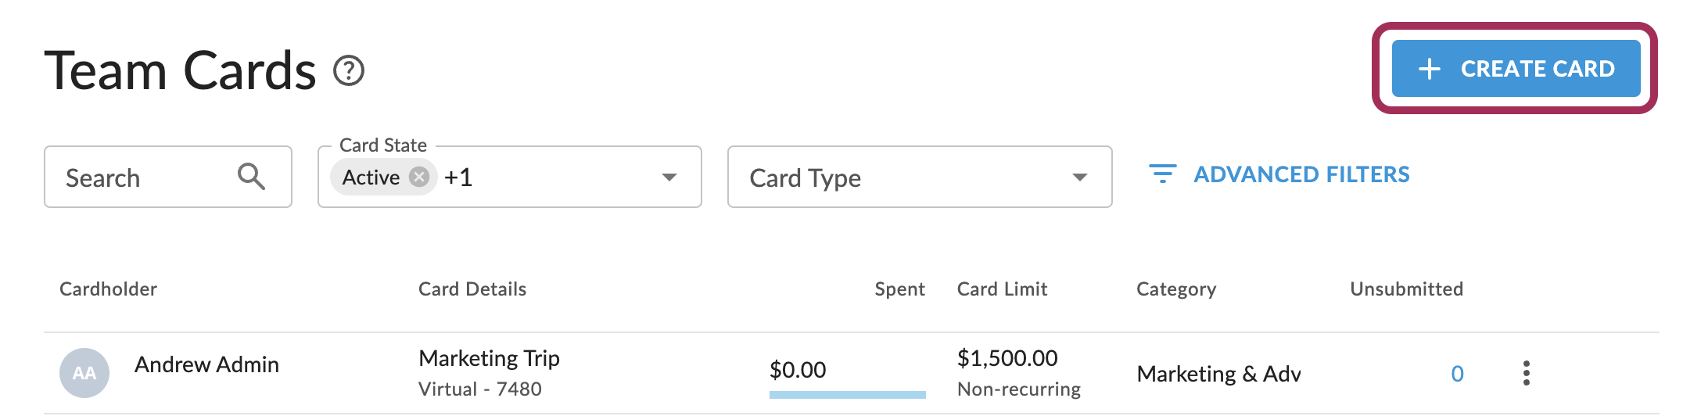Click the Spent column header
Screen dimensions: 1683x416
(899, 289)
